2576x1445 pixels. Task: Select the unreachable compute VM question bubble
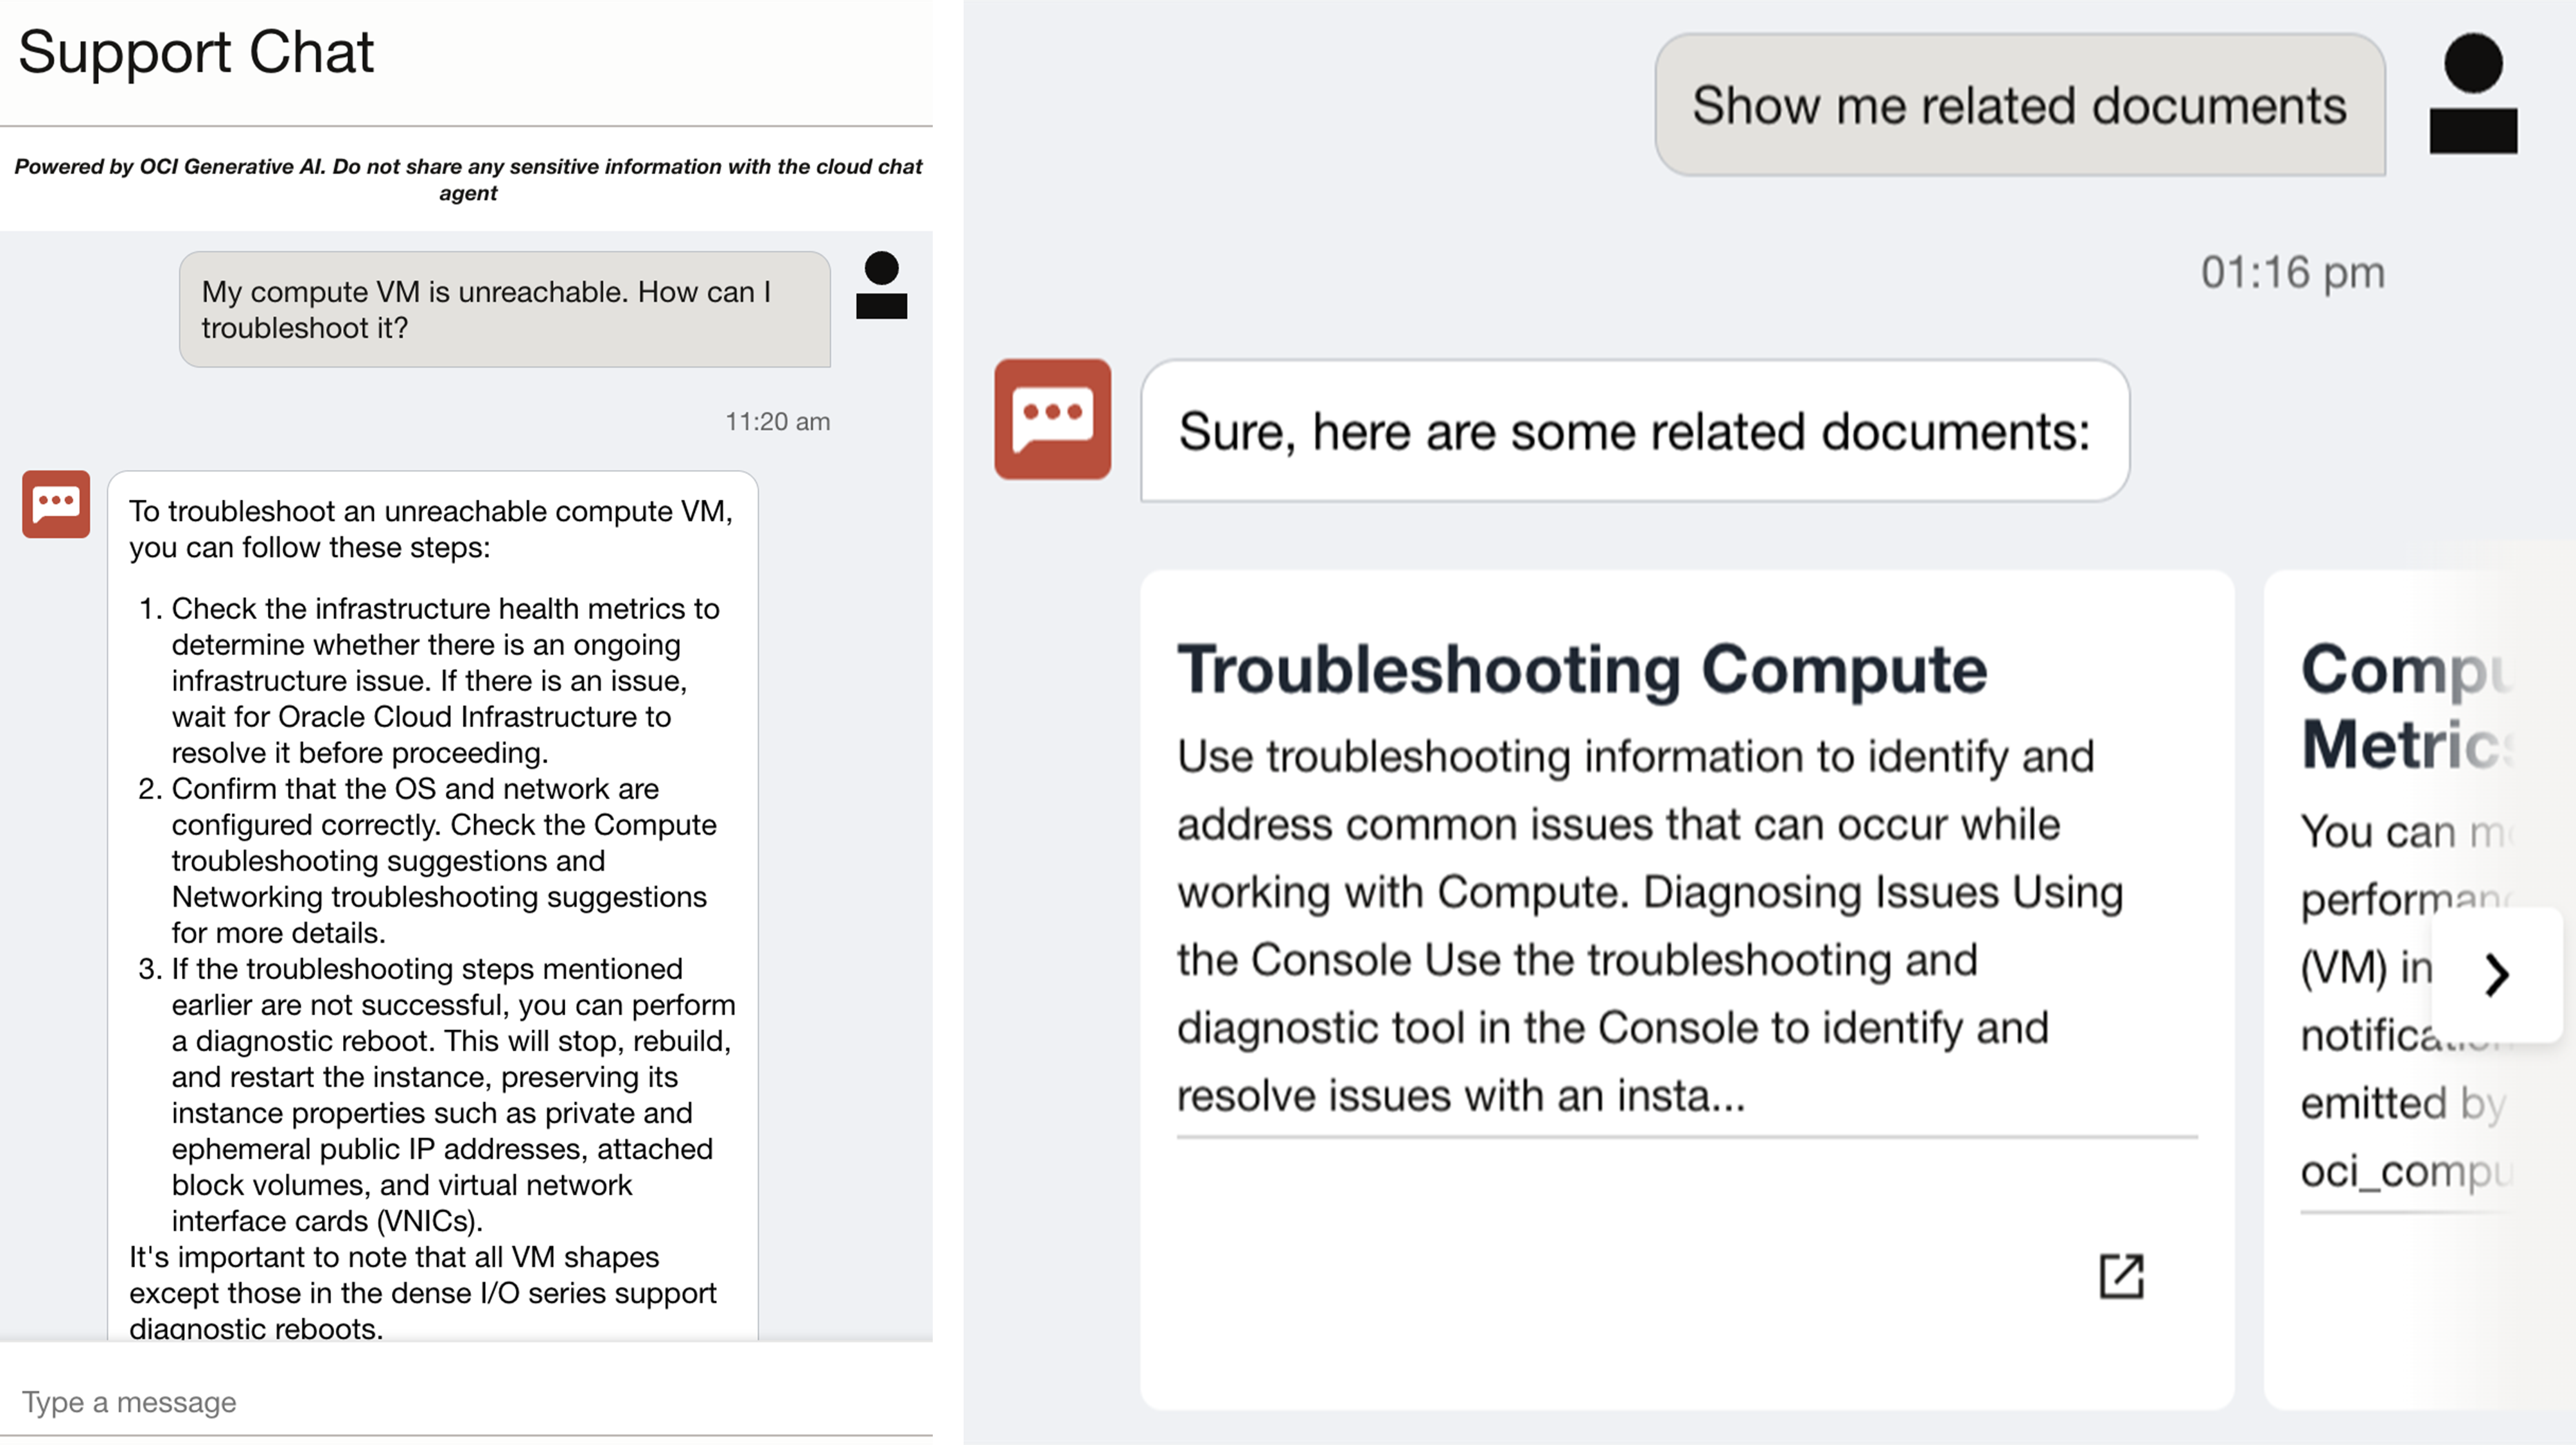click(505, 309)
